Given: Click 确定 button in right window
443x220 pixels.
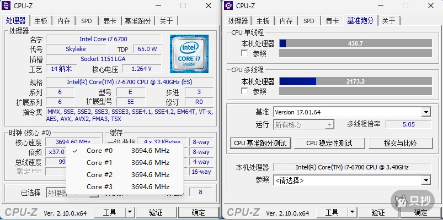Looking at the screenshot, I should (421, 212).
